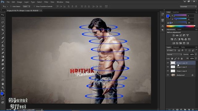Select the Eyedropper tool
Viewport: 198px width, 111px height.
point(3,34)
